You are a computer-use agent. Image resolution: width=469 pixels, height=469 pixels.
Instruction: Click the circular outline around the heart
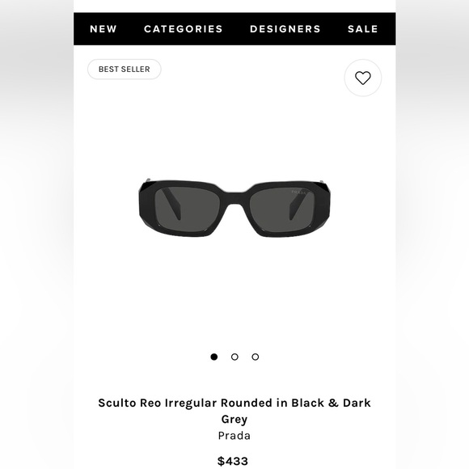pos(362,78)
